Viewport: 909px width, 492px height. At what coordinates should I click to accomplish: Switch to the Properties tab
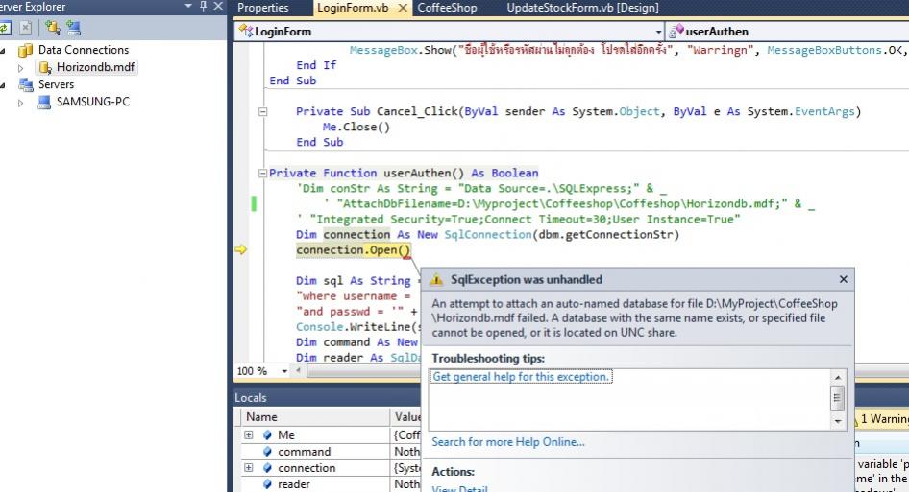263,8
